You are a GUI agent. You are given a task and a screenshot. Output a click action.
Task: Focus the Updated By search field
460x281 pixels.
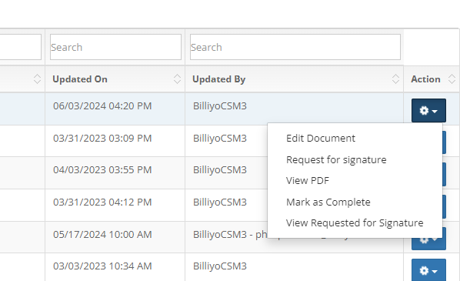point(295,47)
